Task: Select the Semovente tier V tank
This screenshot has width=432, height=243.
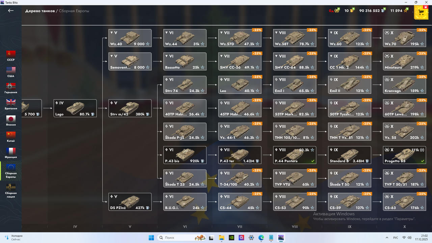Action: pyautogui.click(x=130, y=61)
